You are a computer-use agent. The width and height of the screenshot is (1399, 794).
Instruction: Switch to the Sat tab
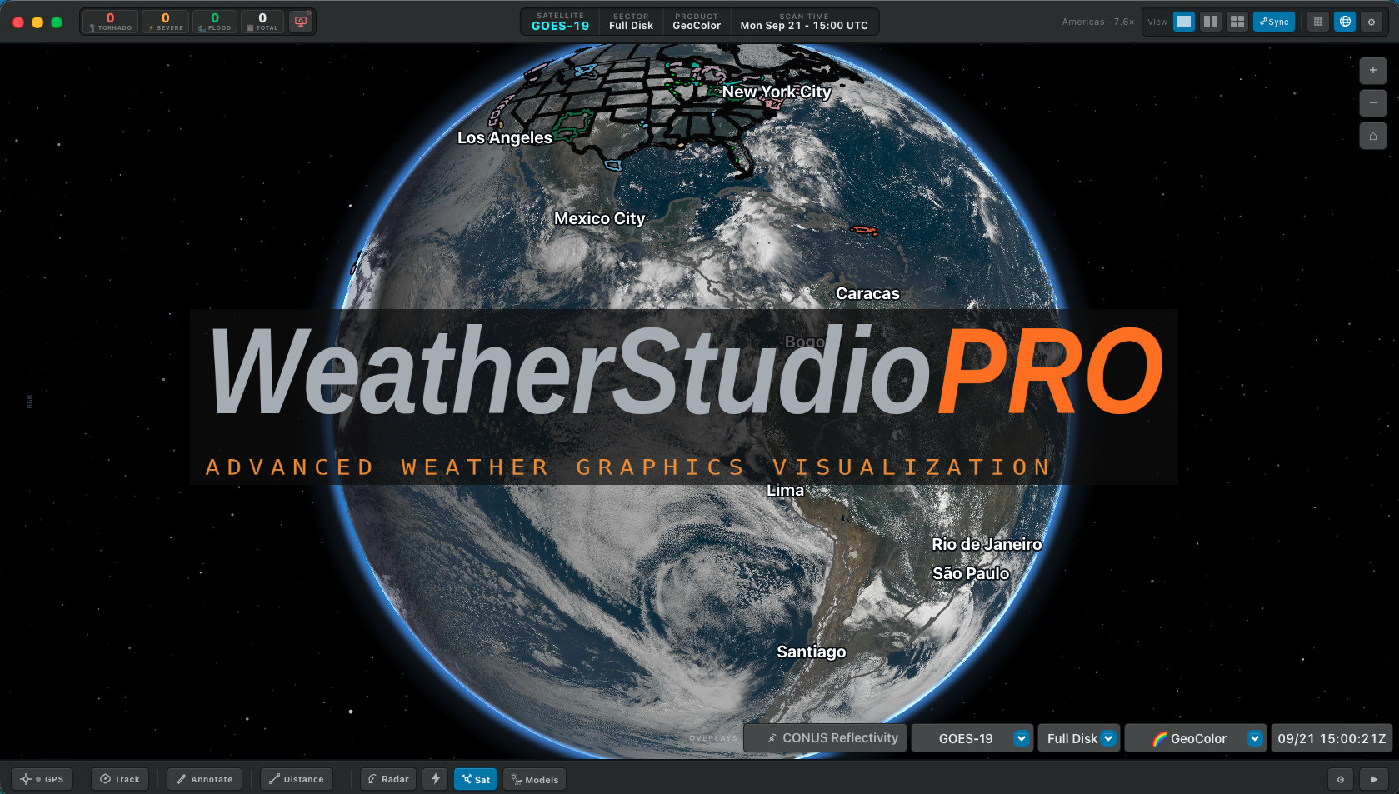[476, 779]
